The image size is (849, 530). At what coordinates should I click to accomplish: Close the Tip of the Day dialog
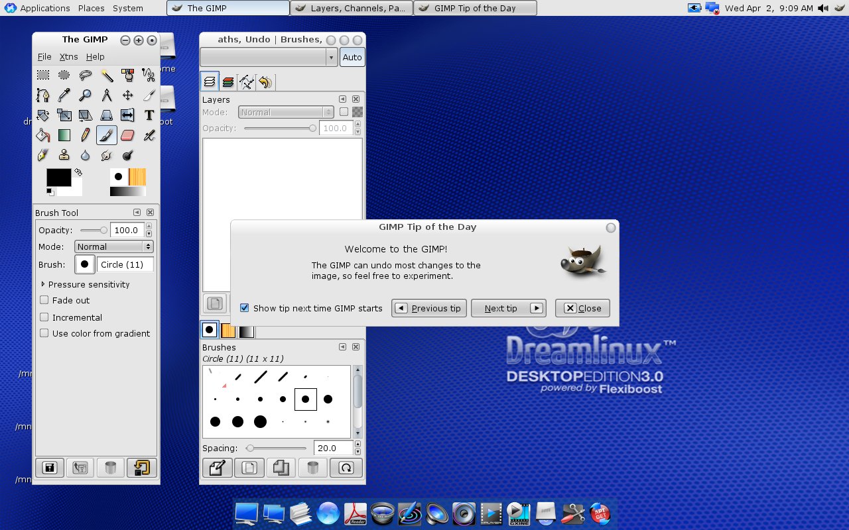pos(582,308)
